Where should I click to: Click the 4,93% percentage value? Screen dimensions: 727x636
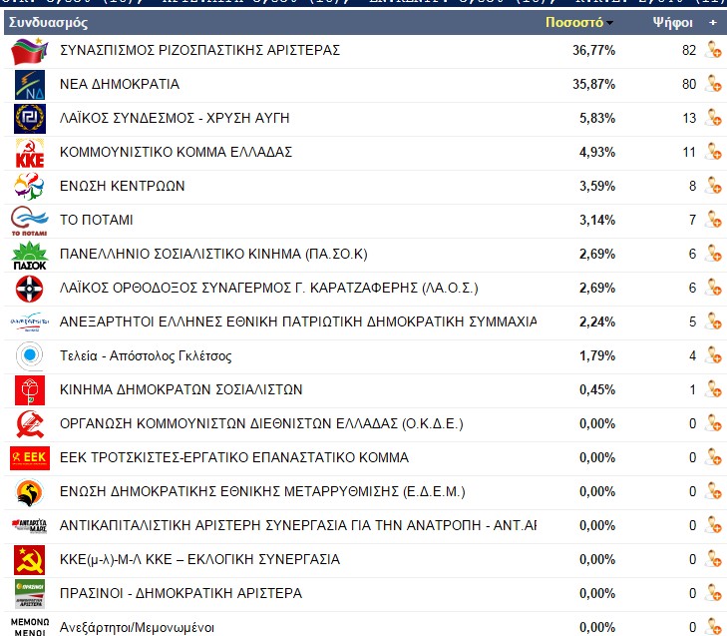point(597,152)
